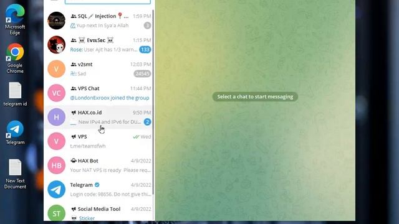Viewport: 399px width, 224px height.
Task: Open chat titled HAX.co.id
Action: [99, 117]
